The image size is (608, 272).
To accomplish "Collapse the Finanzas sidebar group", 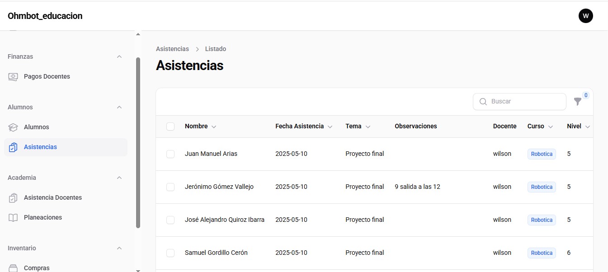I will point(119,56).
